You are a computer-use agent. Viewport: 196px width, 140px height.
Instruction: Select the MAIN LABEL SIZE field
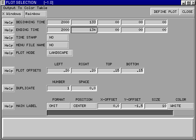pos(156,106)
